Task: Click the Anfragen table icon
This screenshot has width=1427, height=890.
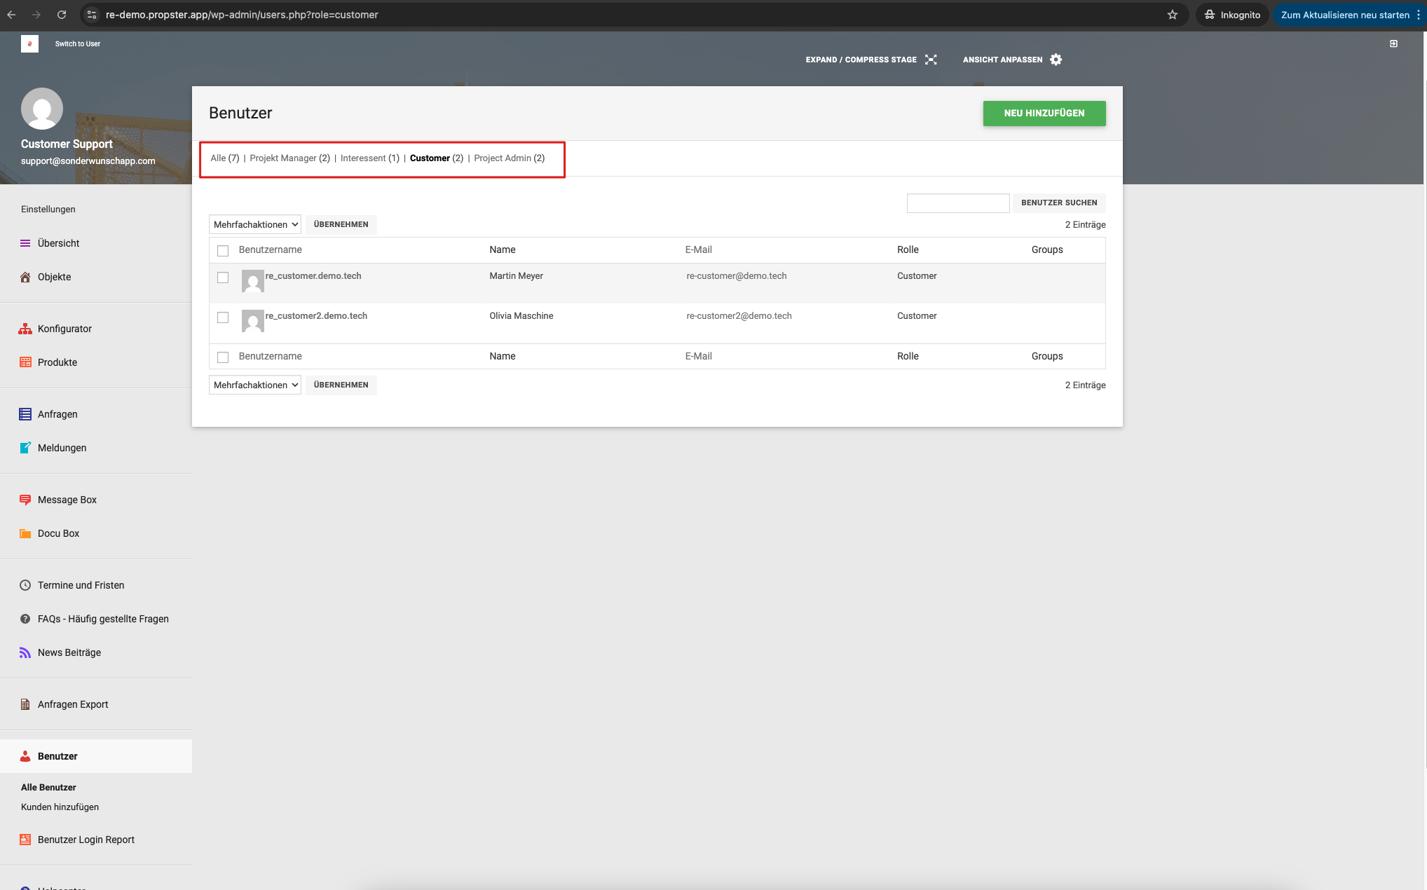Action: pos(25,414)
